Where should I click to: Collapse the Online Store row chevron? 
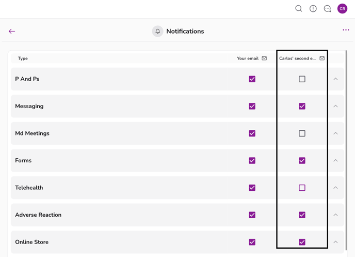click(x=335, y=242)
